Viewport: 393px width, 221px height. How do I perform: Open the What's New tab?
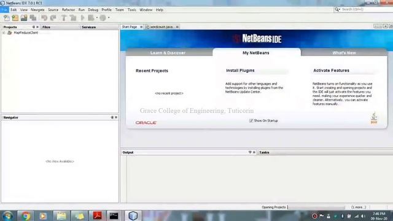pos(344,53)
